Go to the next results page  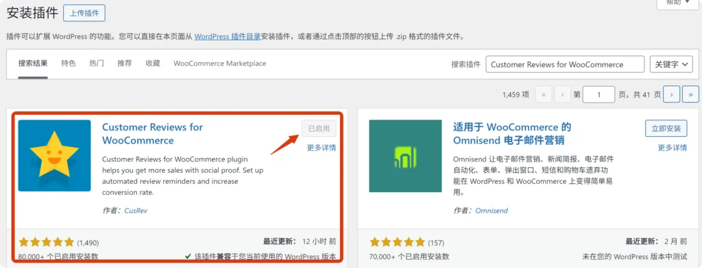point(671,94)
